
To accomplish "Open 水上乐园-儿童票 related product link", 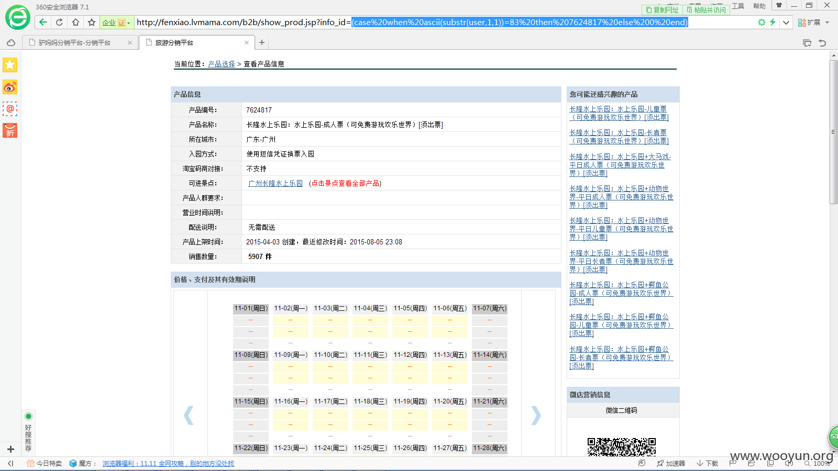I will pyautogui.click(x=619, y=113).
